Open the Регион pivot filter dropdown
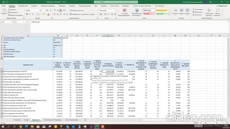The width and height of the screenshot is (230, 129). pyautogui.click(x=61, y=42)
